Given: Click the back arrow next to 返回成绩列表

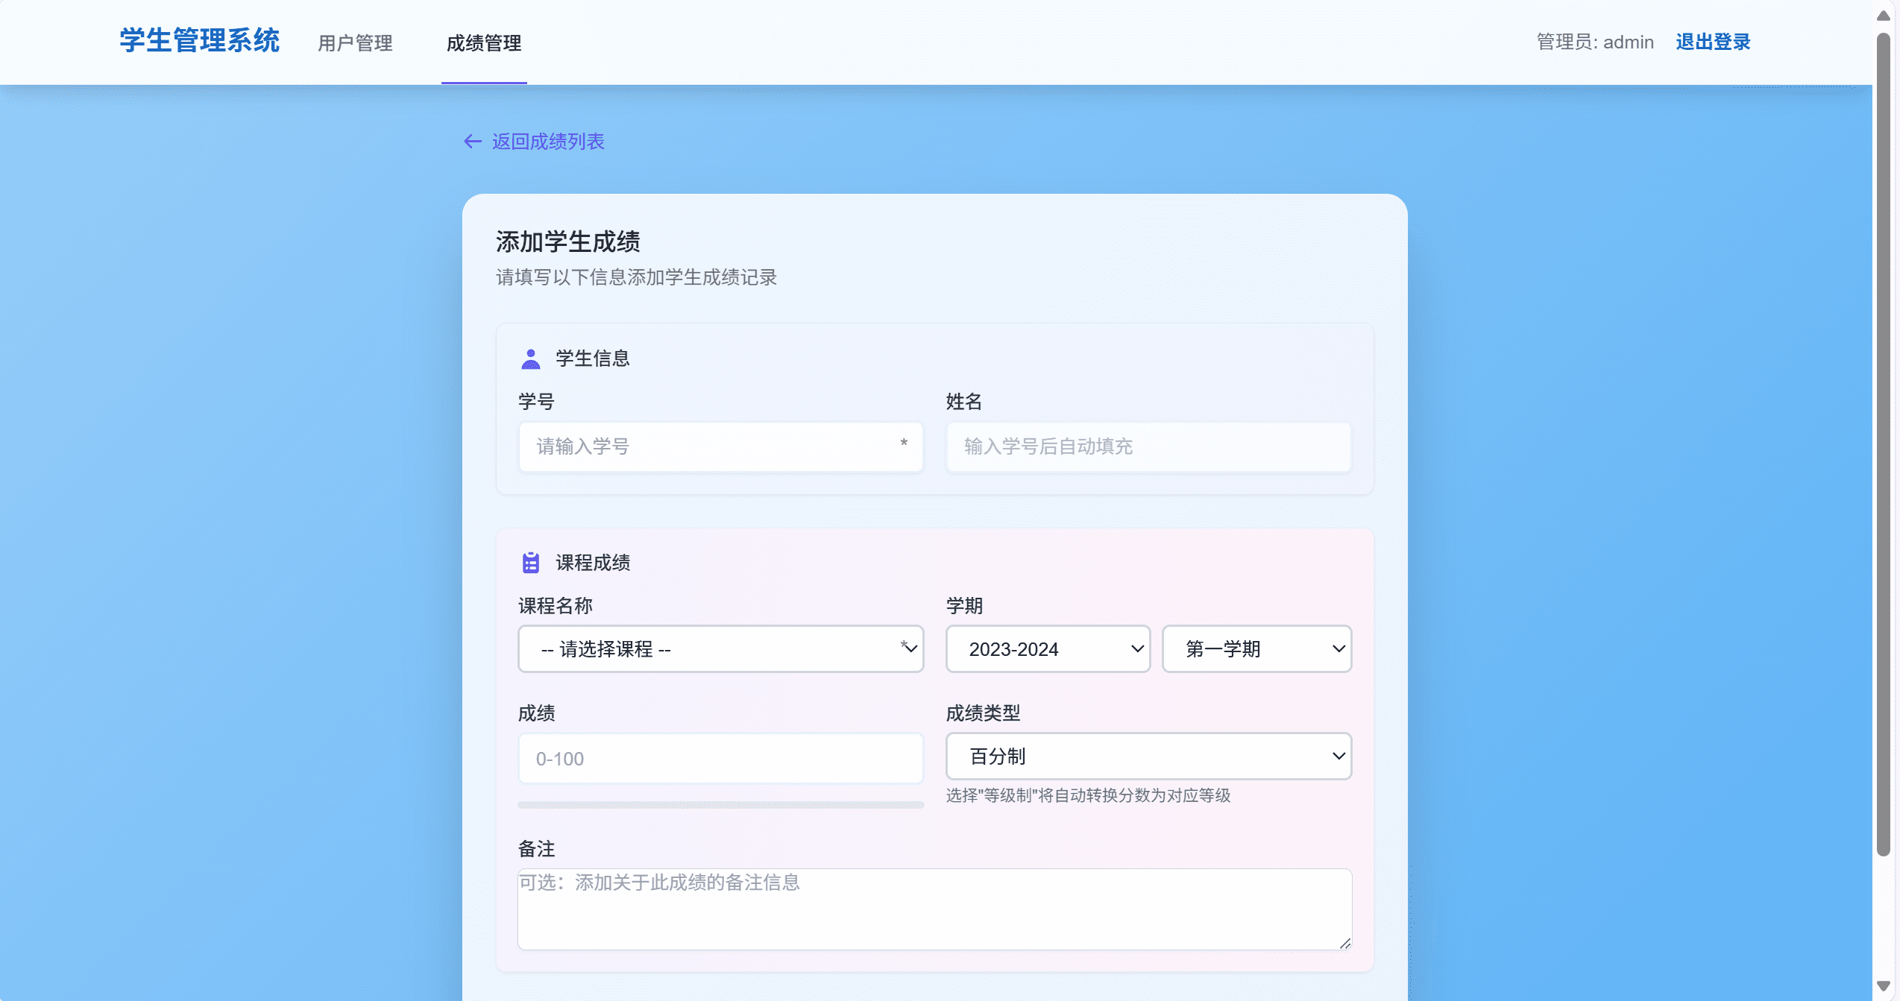Looking at the screenshot, I should (x=472, y=142).
